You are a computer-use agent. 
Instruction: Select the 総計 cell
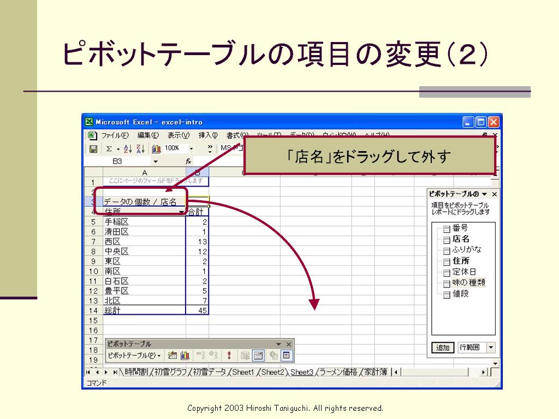click(x=144, y=310)
